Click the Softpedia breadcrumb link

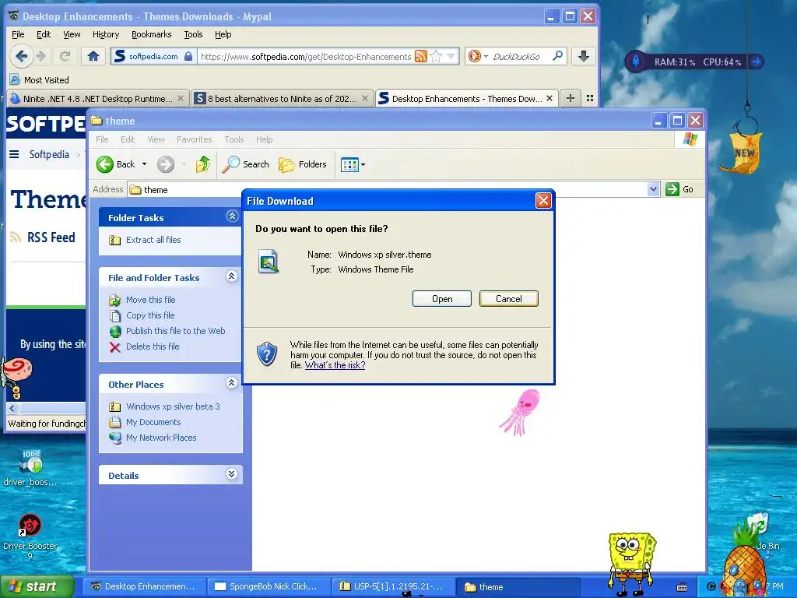coord(49,154)
